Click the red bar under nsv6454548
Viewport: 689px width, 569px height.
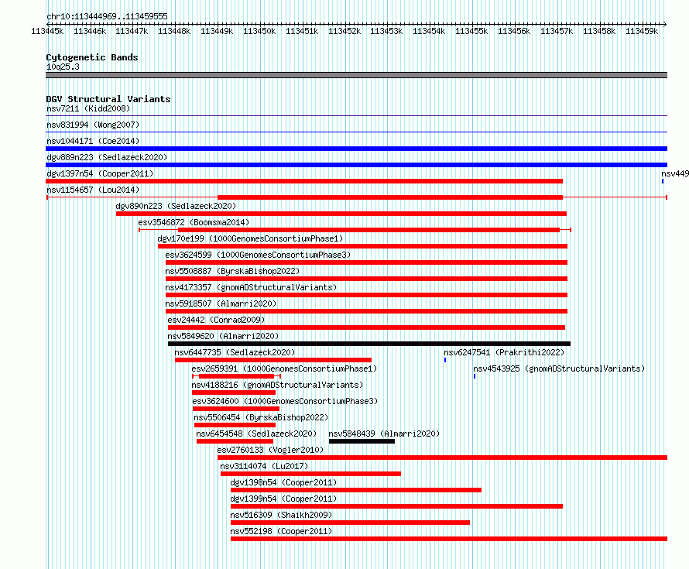click(x=235, y=441)
